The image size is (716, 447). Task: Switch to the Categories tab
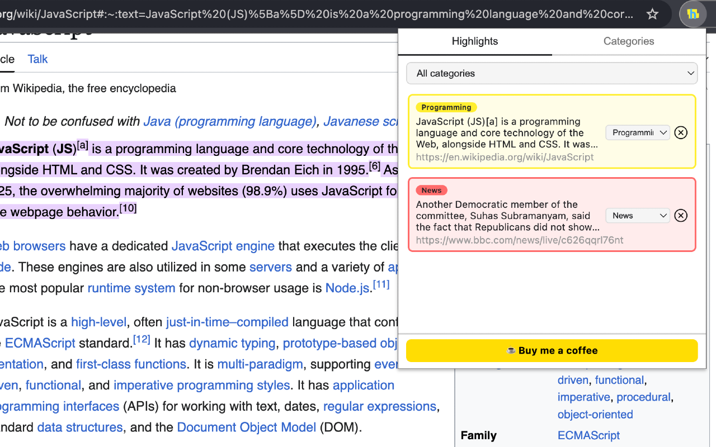[629, 41]
